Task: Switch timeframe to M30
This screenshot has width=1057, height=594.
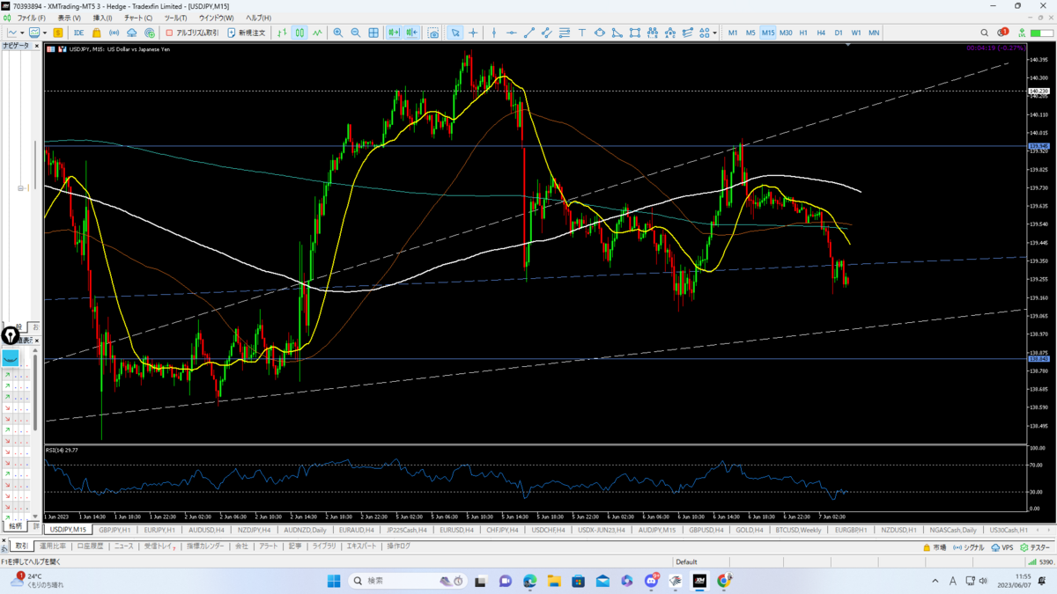Action: pyautogui.click(x=786, y=33)
